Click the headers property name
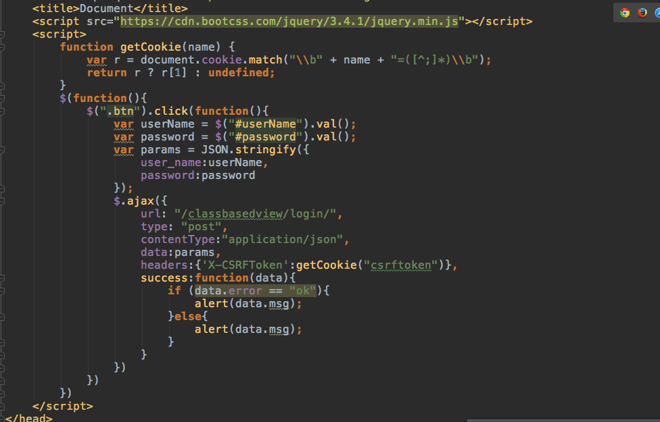660x422 pixels. [x=164, y=265]
